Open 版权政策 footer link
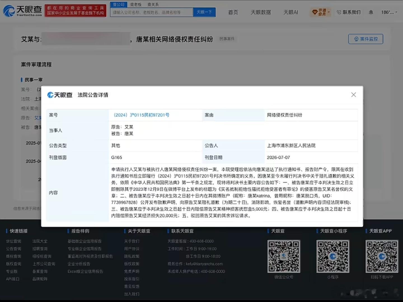This screenshot has width=403, height=302. point(132,264)
